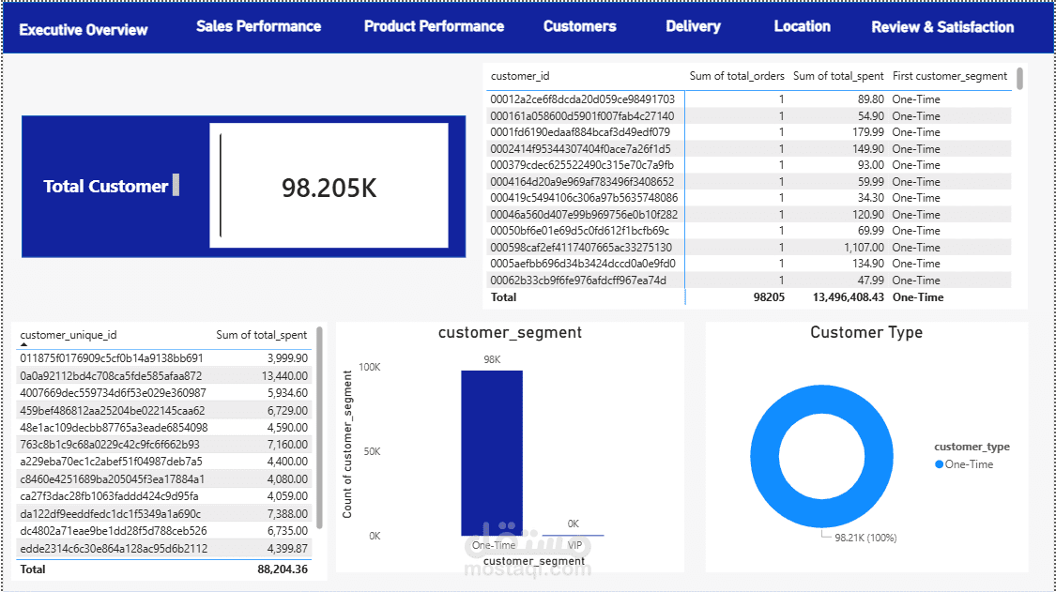This screenshot has width=1056, height=592.
Task: Sort by First customer_segment column header
Action: [x=950, y=76]
